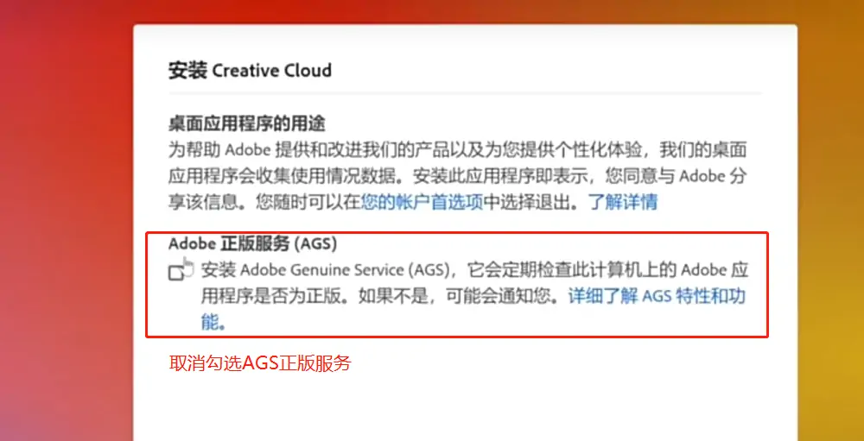Open the 您的帐户首选项 link

click(x=422, y=203)
